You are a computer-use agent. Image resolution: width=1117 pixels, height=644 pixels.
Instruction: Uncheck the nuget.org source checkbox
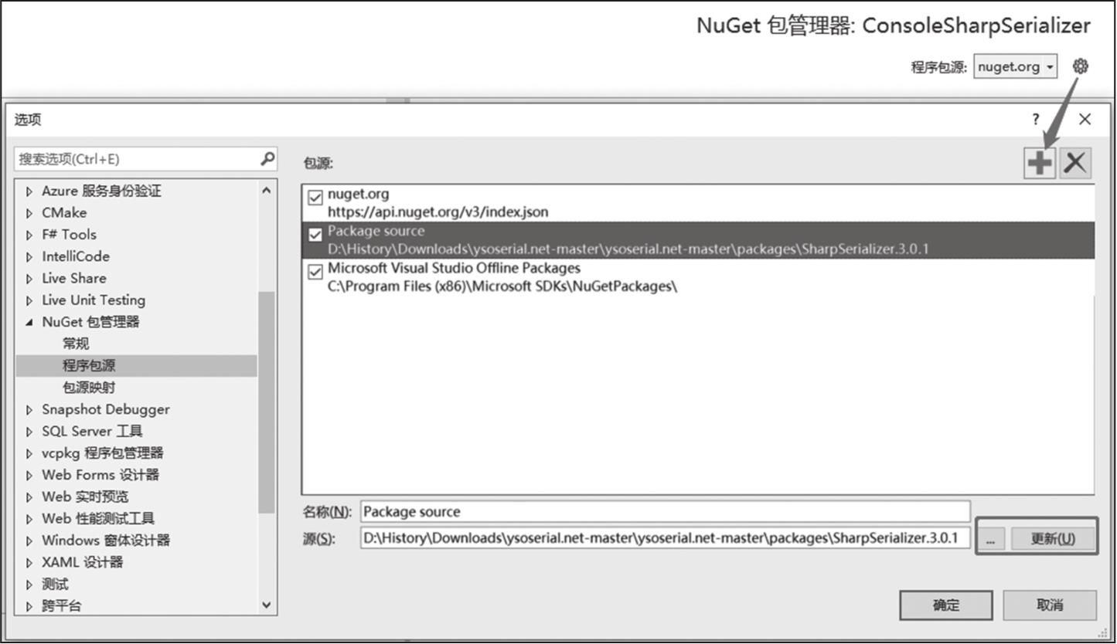click(x=315, y=198)
